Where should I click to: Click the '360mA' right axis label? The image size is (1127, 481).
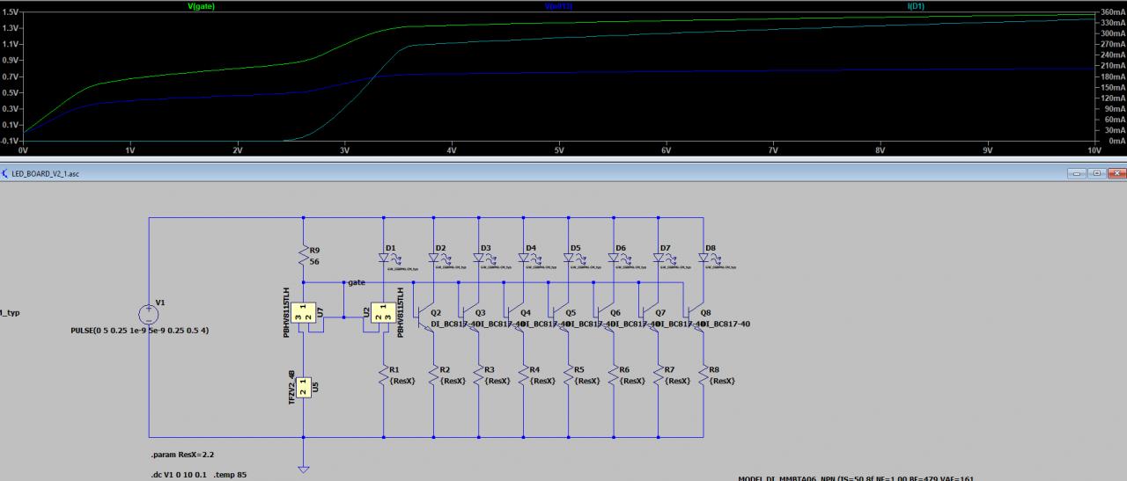pyautogui.click(x=1112, y=13)
